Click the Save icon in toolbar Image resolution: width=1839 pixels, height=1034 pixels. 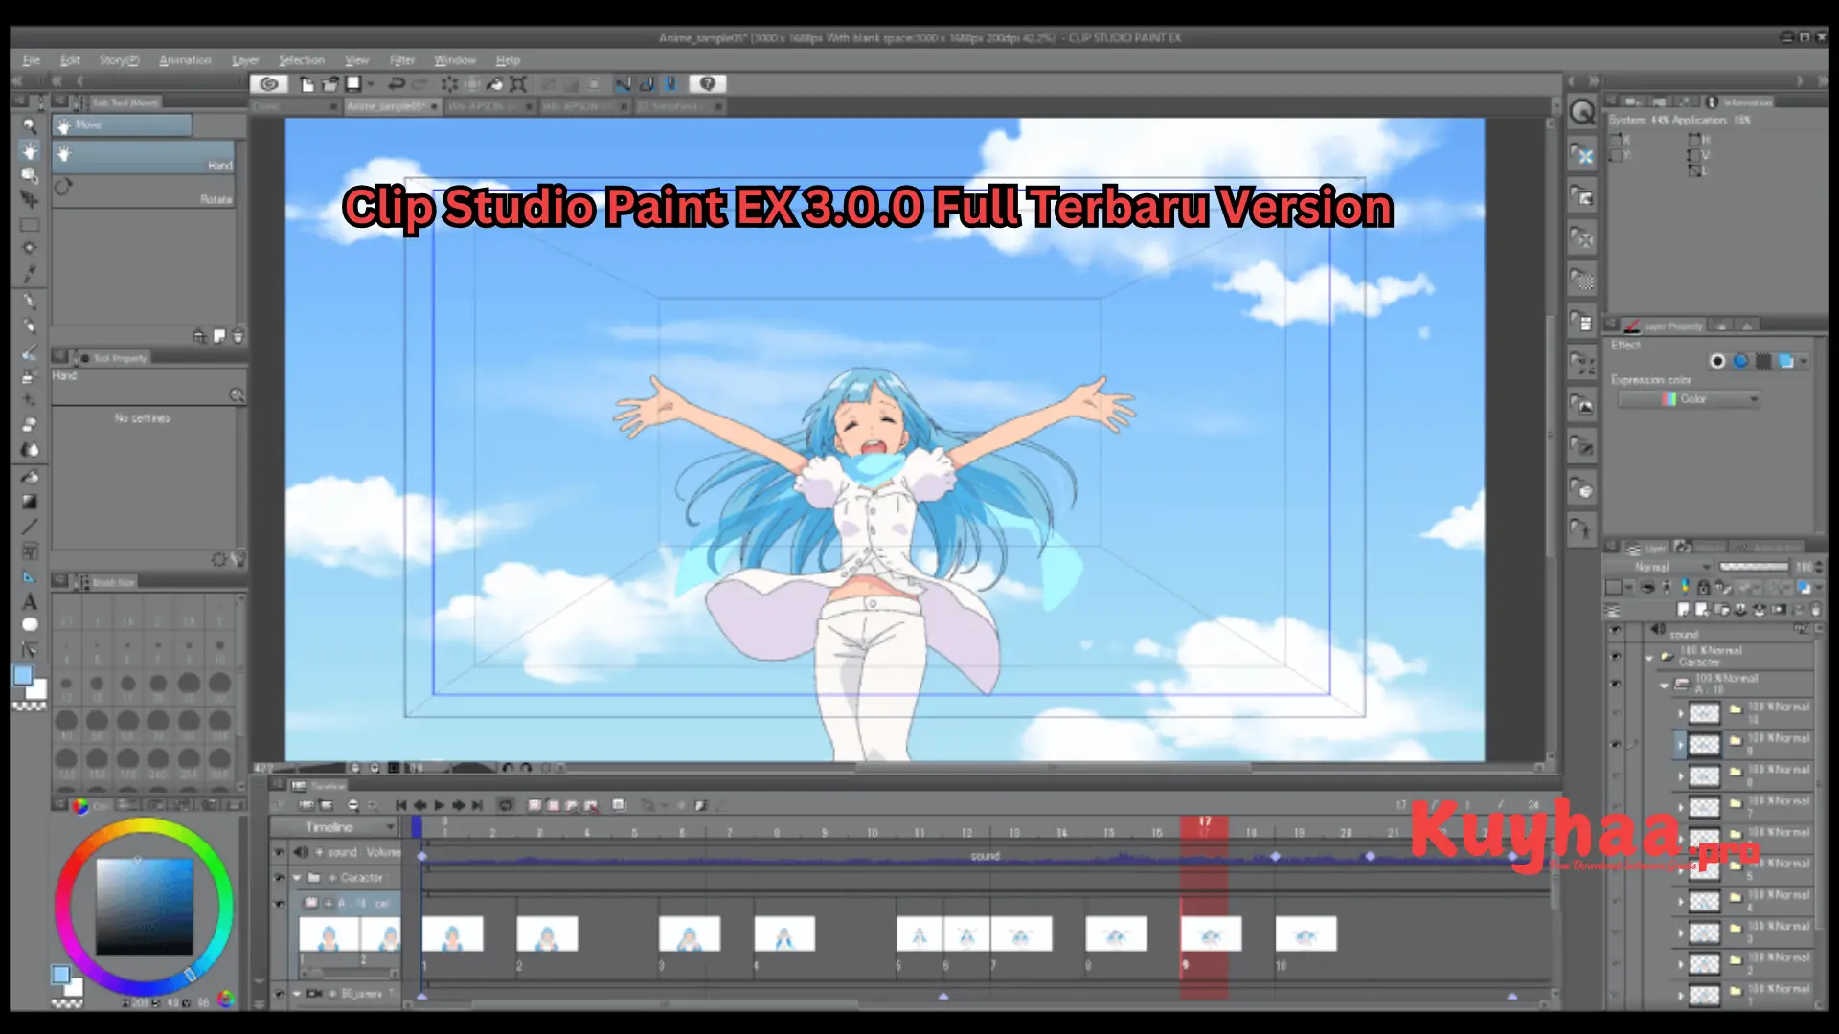[x=352, y=84]
